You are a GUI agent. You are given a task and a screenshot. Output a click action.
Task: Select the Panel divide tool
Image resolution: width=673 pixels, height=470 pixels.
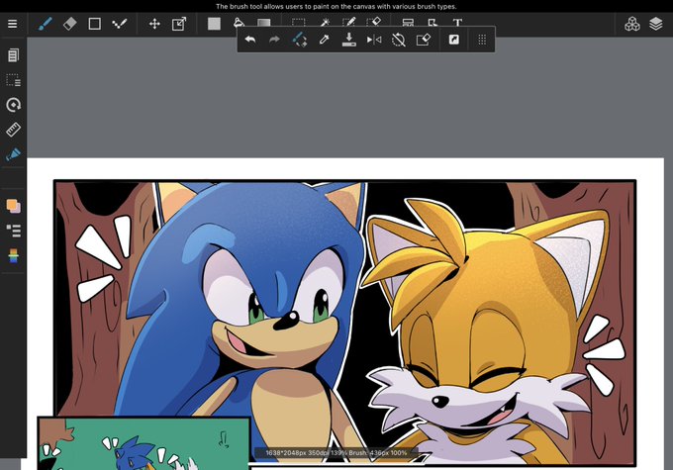click(x=408, y=23)
